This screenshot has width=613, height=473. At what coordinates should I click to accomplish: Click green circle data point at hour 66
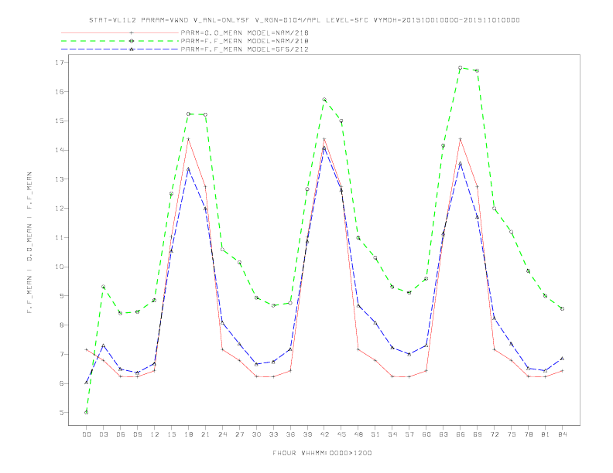coord(461,67)
